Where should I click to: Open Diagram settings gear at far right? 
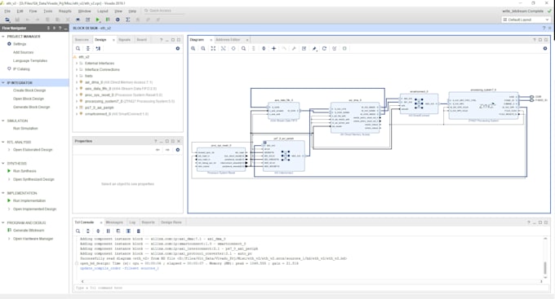[545, 48]
